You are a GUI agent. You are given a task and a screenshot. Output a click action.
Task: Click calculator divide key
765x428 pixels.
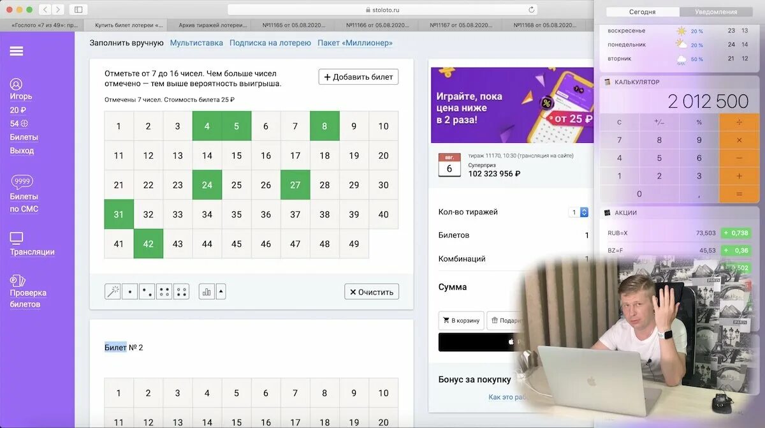(x=739, y=122)
